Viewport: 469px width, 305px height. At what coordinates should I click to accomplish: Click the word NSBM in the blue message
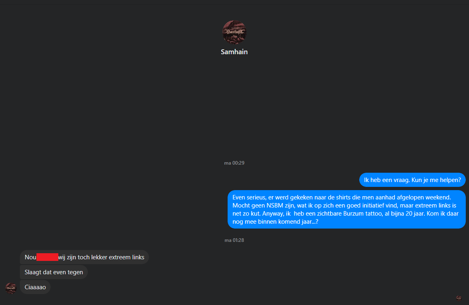(275, 205)
